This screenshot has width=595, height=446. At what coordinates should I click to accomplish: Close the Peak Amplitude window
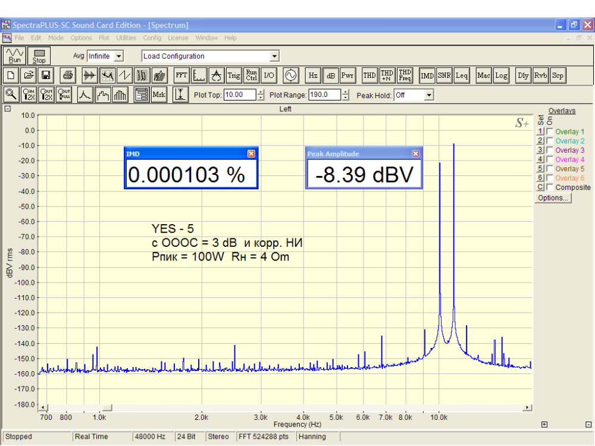[x=415, y=153]
